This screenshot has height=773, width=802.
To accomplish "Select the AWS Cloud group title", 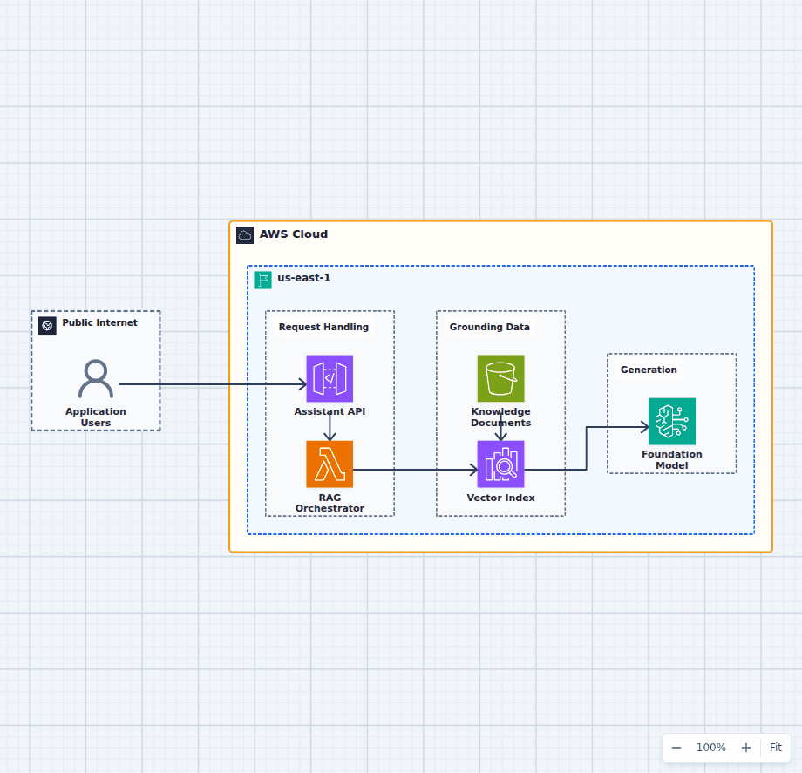I will coord(294,234).
